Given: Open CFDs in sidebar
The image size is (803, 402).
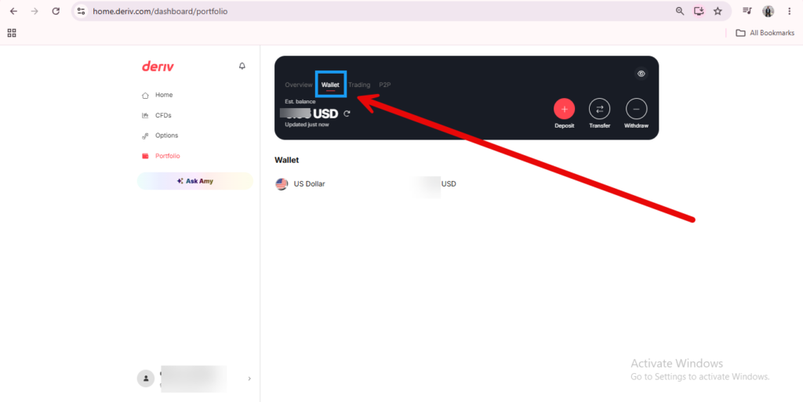Looking at the screenshot, I should [156, 116].
